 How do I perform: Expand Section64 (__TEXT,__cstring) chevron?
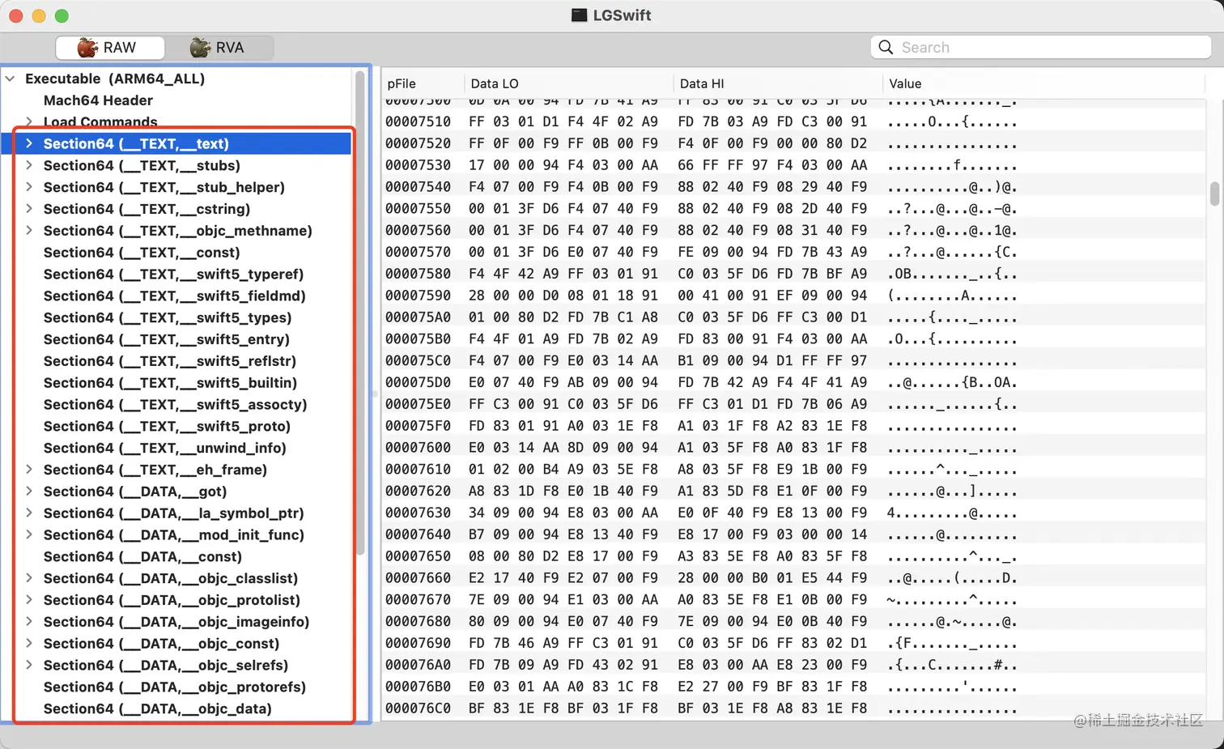pyautogui.click(x=29, y=209)
